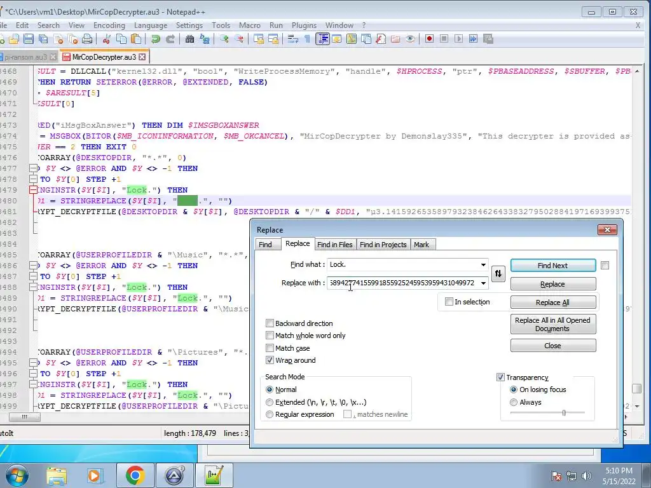Click Run Macro Multiple Times icon
Screen dimensions: 651x488
click(x=473, y=39)
